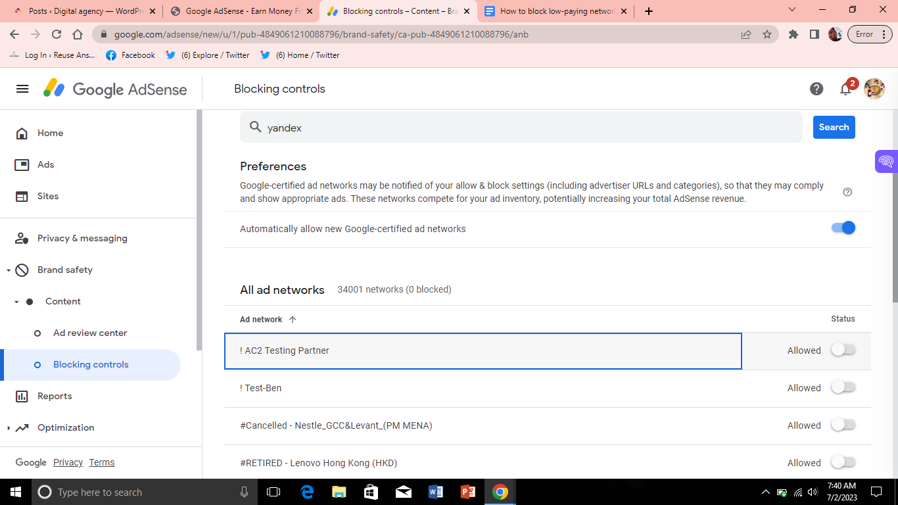Sort by the Ad network arrow icon
Image resolution: width=898 pixels, height=505 pixels.
pos(293,320)
